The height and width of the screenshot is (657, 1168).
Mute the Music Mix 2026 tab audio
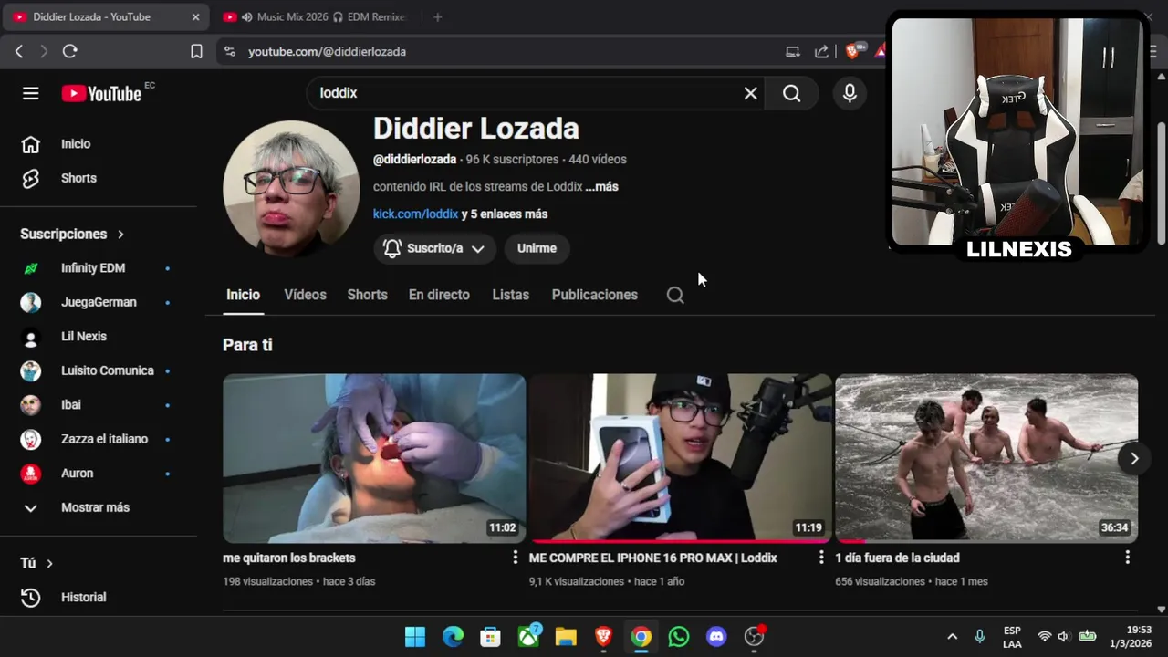point(247,17)
